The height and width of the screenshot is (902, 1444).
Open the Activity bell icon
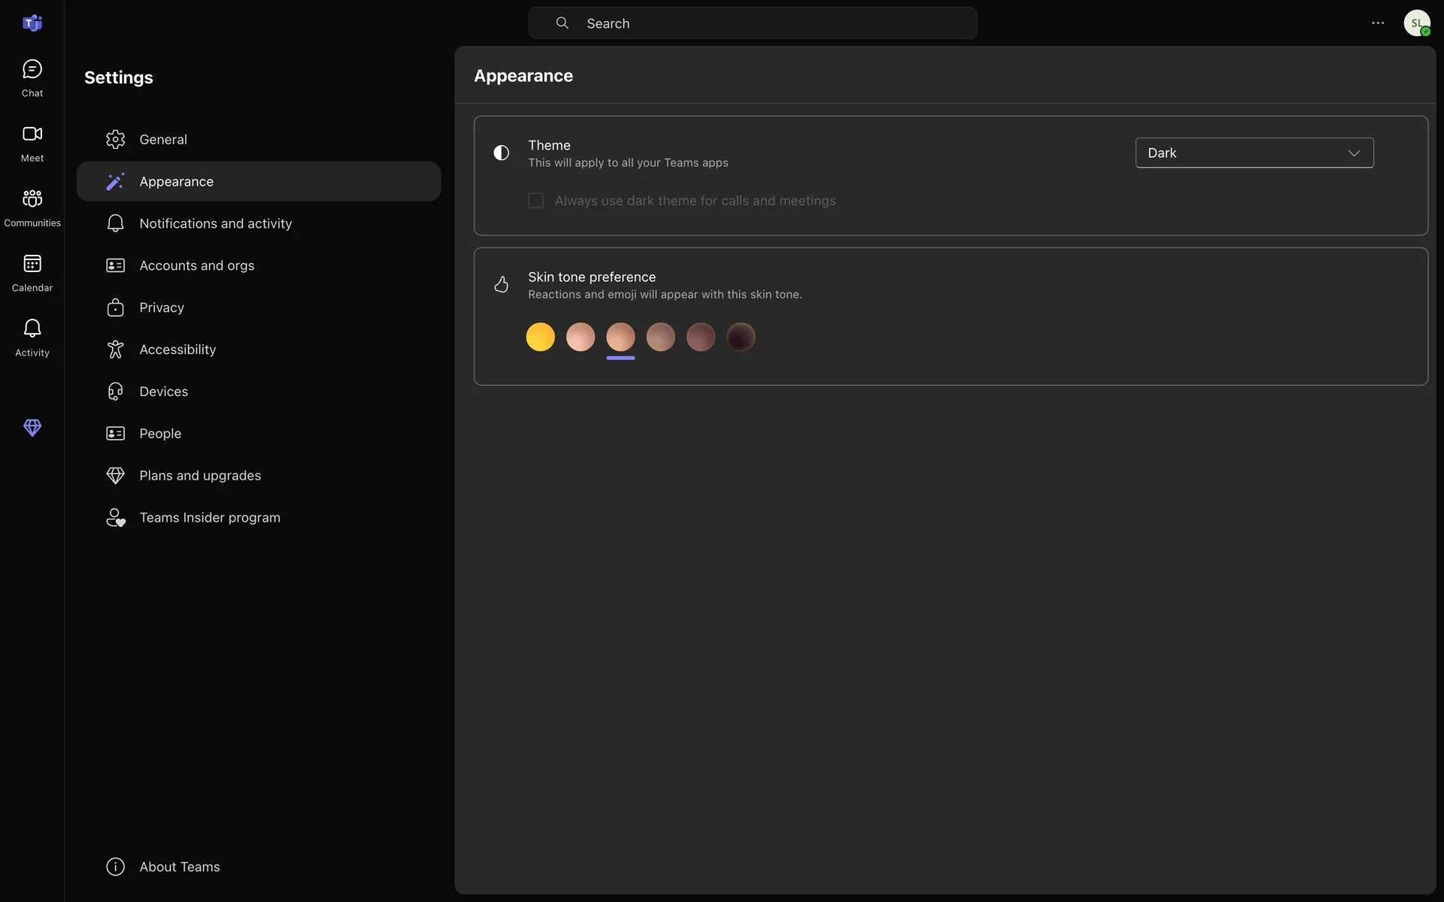coord(32,337)
